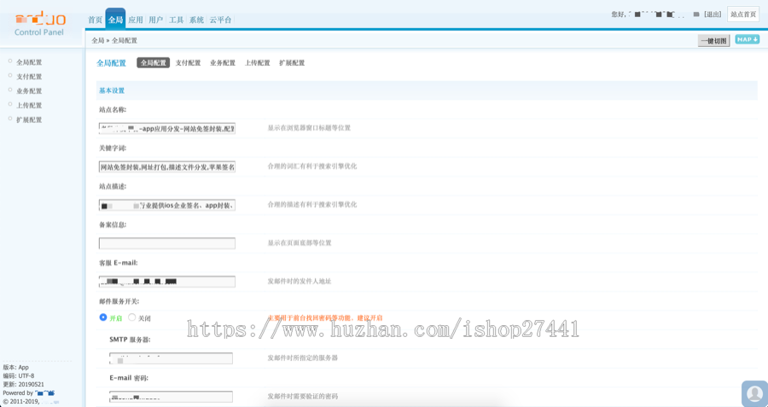The width and height of the screenshot is (768, 407).
Task: Open 业务配置 in the left sidebar
Action: tap(29, 90)
